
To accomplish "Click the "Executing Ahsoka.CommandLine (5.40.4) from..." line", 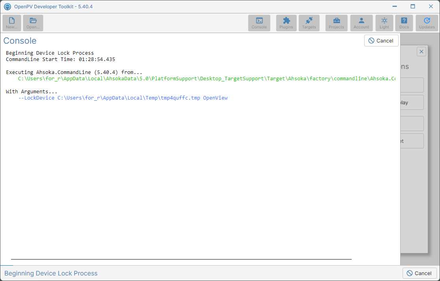I will 74,72.
